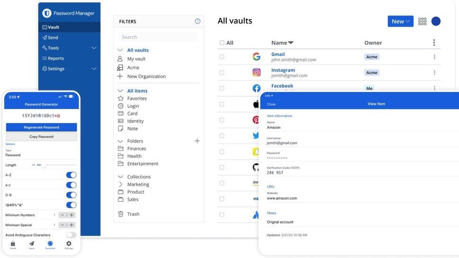Open the New item dropdown
The width and height of the screenshot is (459, 258).
pyautogui.click(x=400, y=21)
